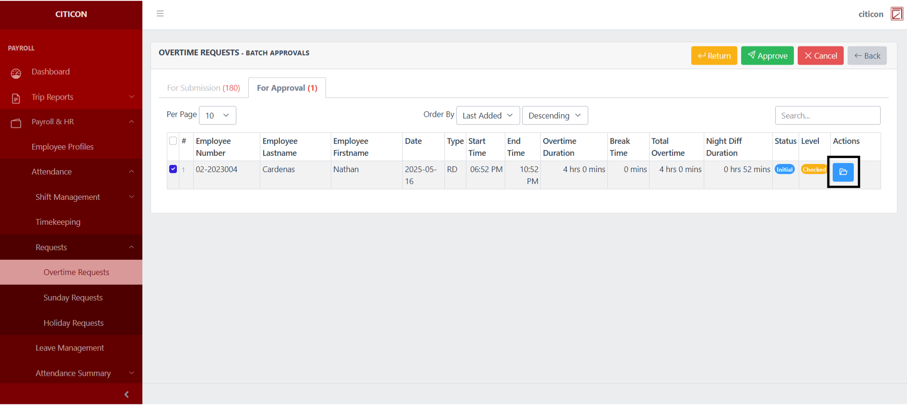Click the Trip Reports document icon
The height and width of the screenshot is (405, 907).
click(16, 98)
